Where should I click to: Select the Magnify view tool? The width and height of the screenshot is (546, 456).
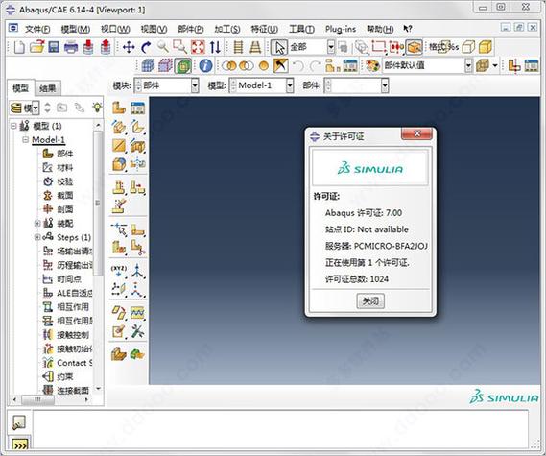(162, 47)
